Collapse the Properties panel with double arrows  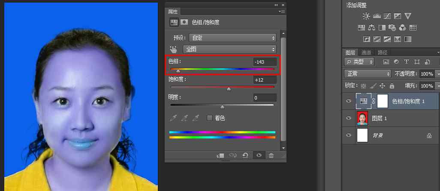[276, 5]
